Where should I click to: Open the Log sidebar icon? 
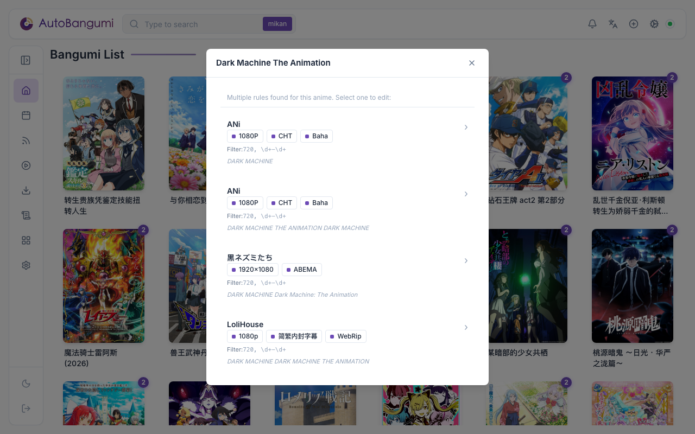[26, 215]
